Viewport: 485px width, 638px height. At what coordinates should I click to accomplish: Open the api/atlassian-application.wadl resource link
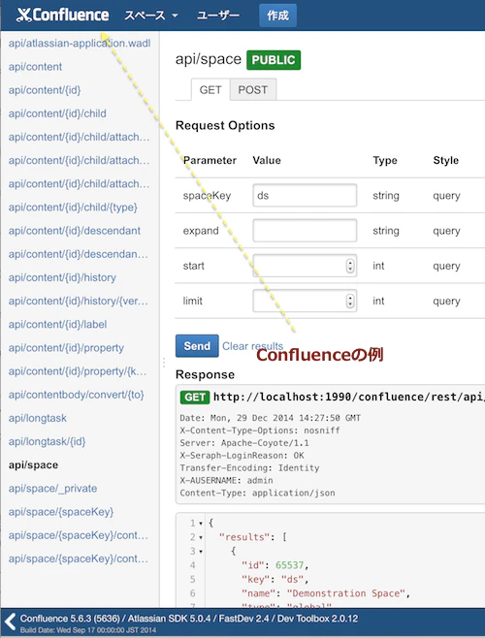80,43
